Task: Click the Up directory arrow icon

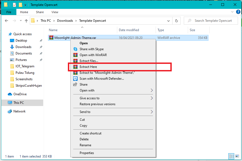Action: point(26,21)
